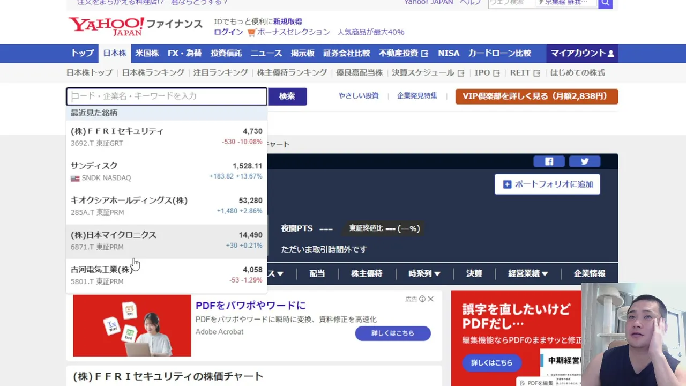
Task: Open the 企業情報 tab
Action: [590, 273]
